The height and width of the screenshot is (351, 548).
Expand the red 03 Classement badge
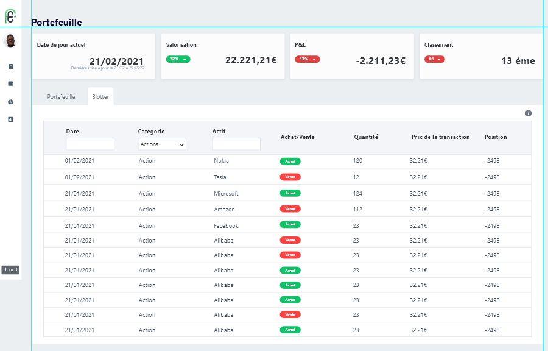click(435, 59)
